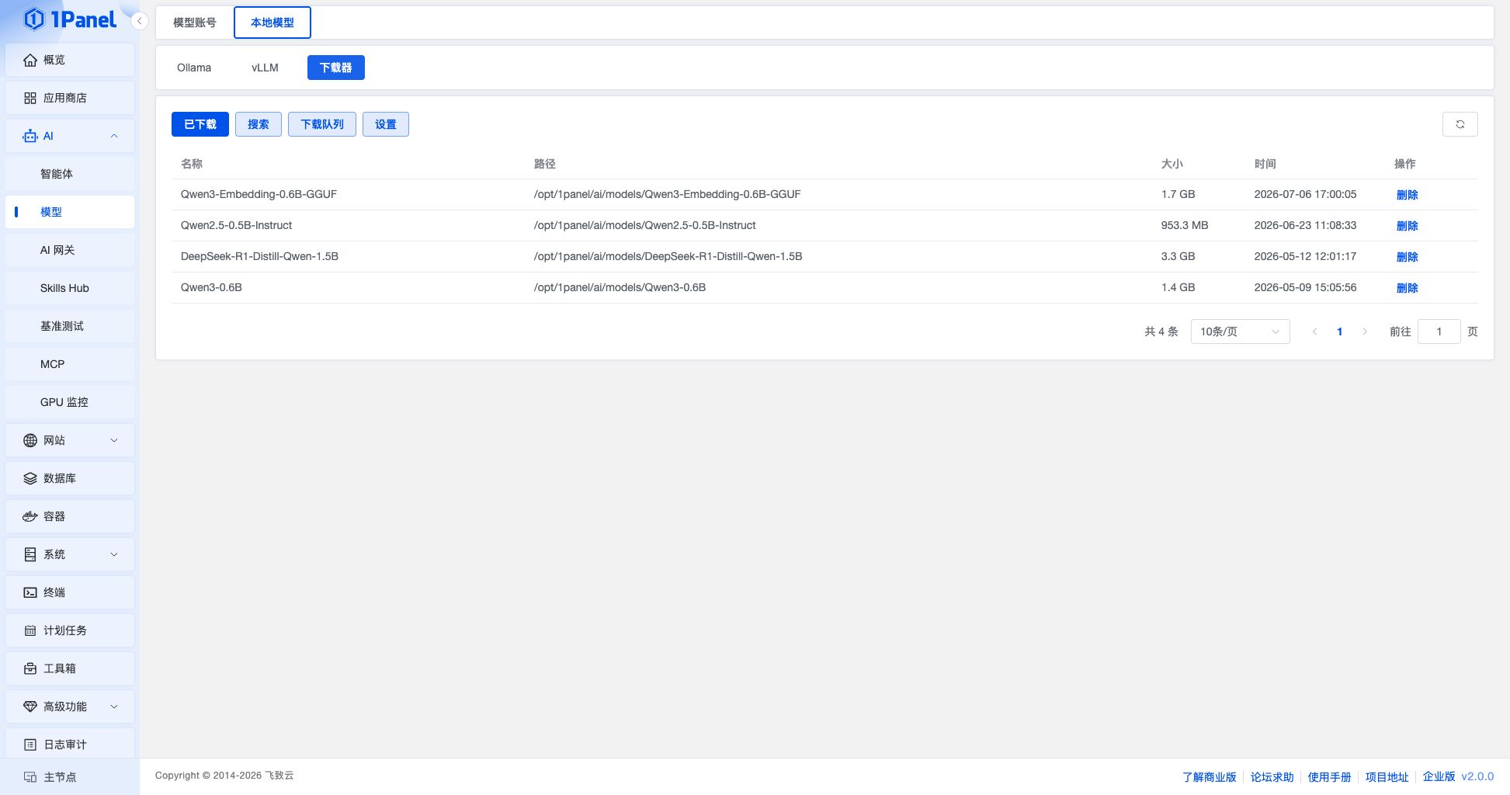Click the 使用手册 footer link
Screen dimensions: 1510x795
click(x=1329, y=777)
